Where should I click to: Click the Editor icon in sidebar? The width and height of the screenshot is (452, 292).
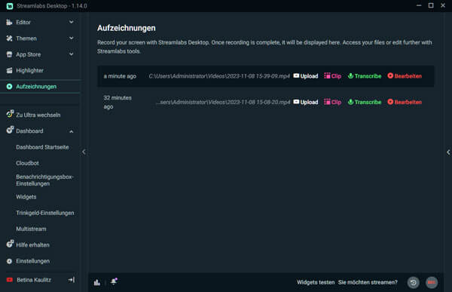click(9, 22)
